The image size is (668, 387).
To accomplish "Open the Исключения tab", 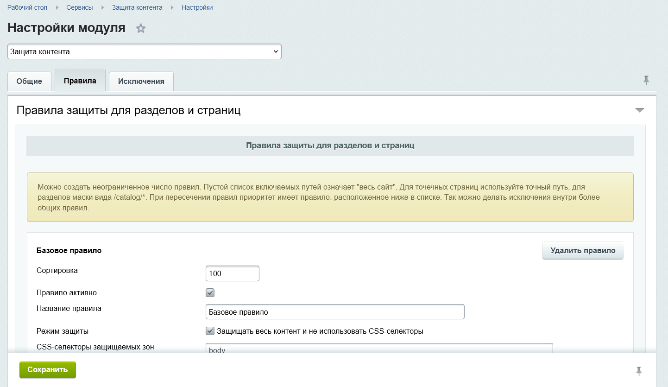I will pyautogui.click(x=141, y=81).
